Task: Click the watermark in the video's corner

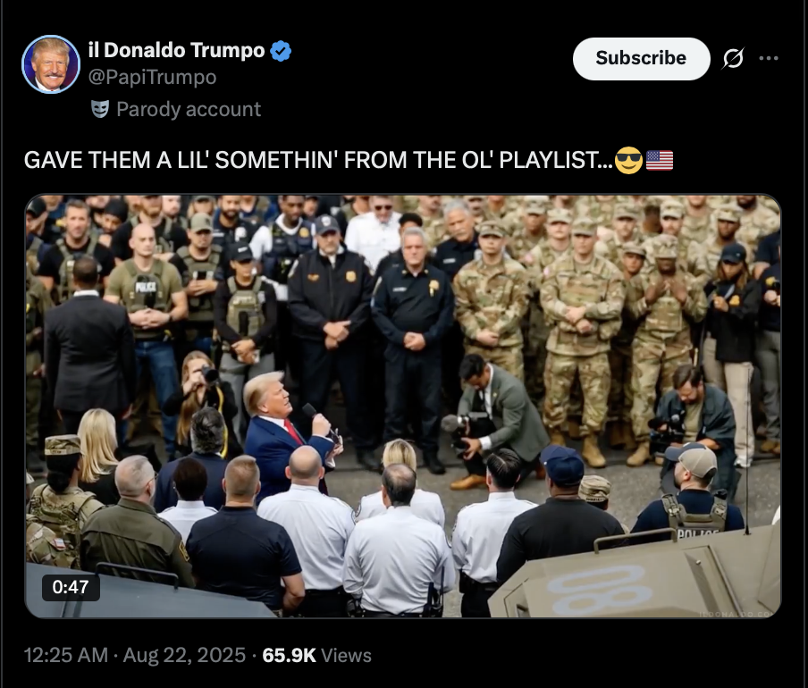Action: tap(736, 614)
